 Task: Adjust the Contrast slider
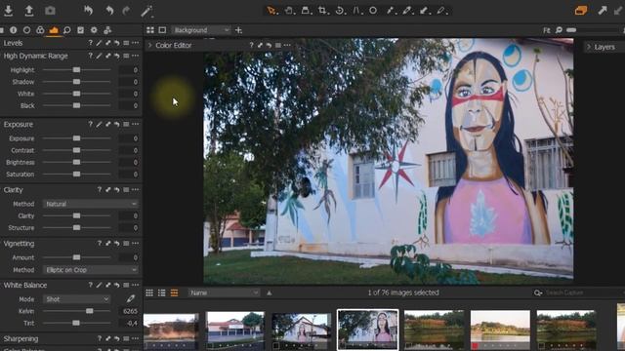[76, 150]
